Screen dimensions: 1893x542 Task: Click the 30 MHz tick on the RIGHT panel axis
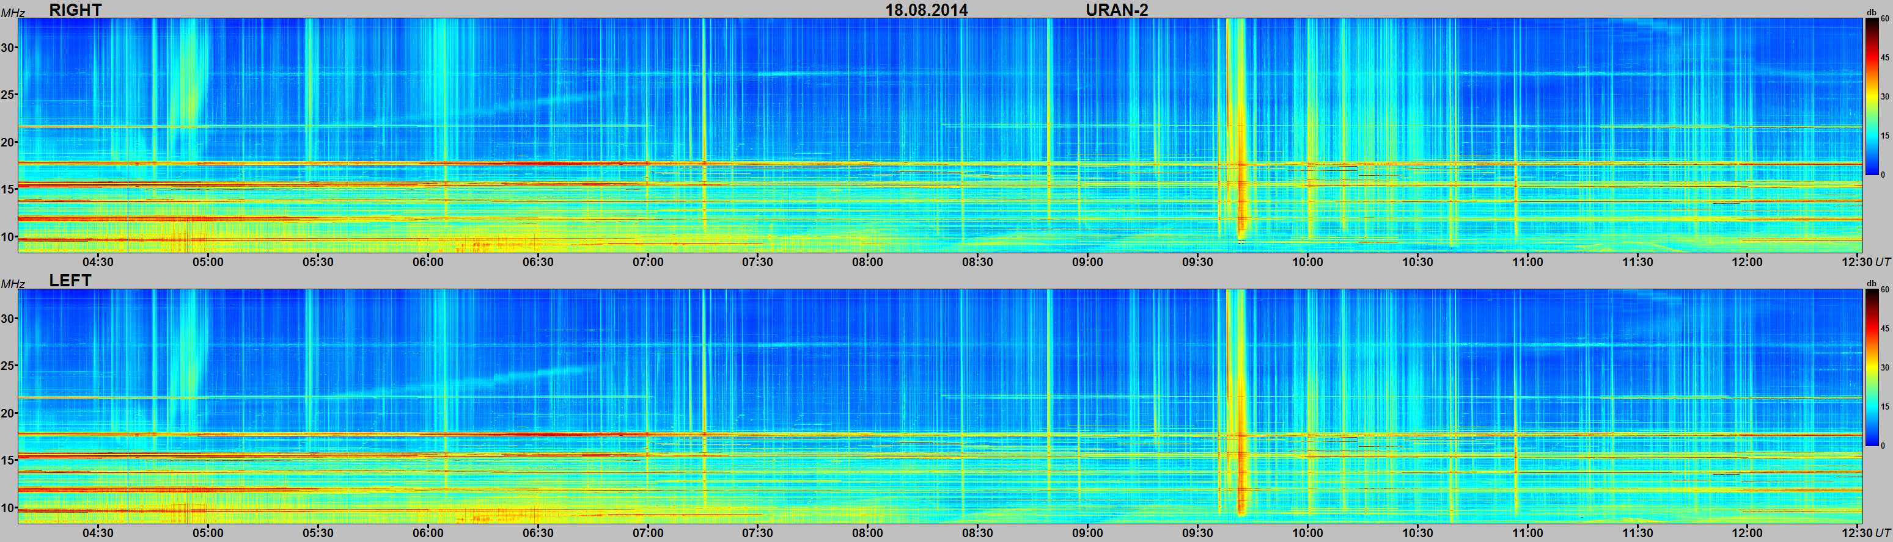(9, 48)
